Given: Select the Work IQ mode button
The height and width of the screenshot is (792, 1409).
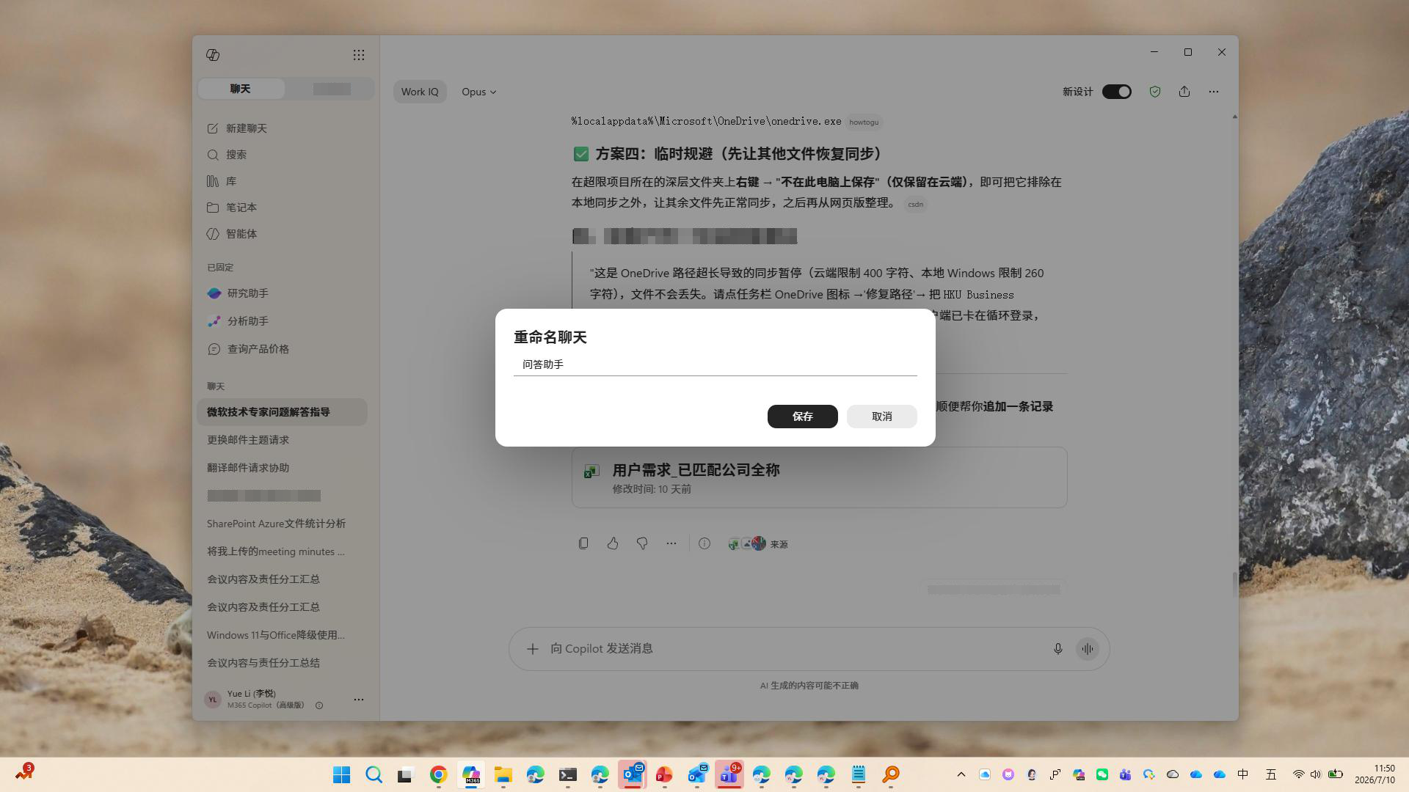Looking at the screenshot, I should [x=420, y=92].
